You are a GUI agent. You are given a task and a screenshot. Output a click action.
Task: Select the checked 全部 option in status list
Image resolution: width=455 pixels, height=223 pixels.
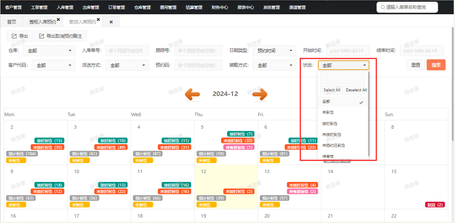(343, 102)
